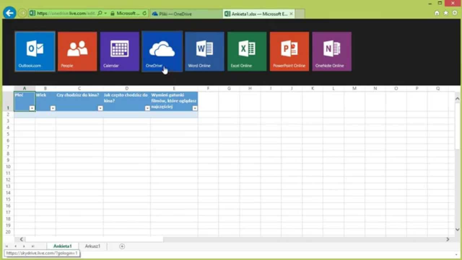Open filter for 'Czy chodzisz do kina?'
The height and width of the screenshot is (260, 462).
click(100, 108)
